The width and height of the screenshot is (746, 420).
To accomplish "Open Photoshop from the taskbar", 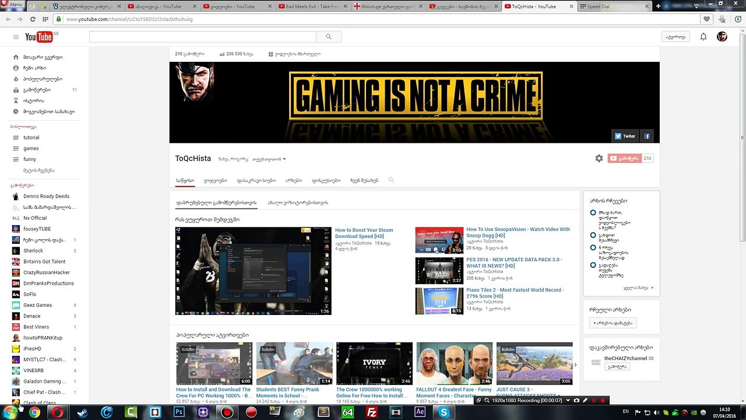I will (x=179, y=412).
